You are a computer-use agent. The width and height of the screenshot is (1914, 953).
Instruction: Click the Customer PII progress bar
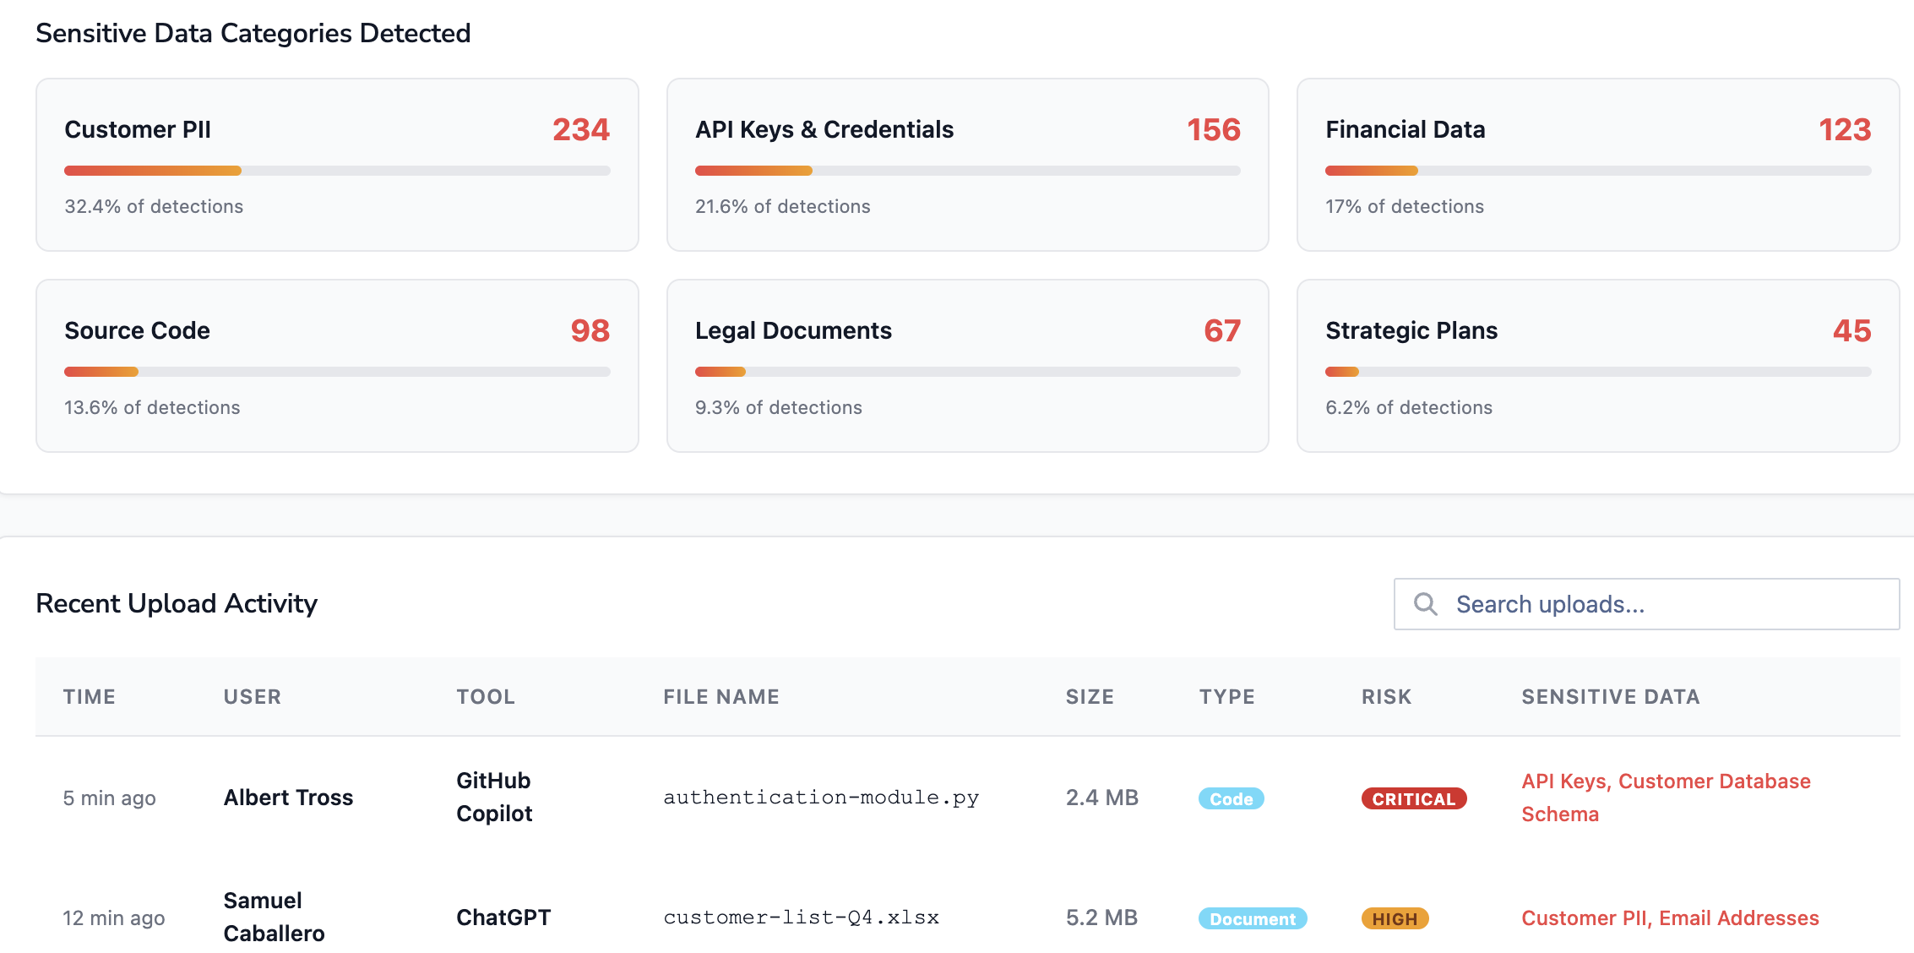coord(337,171)
